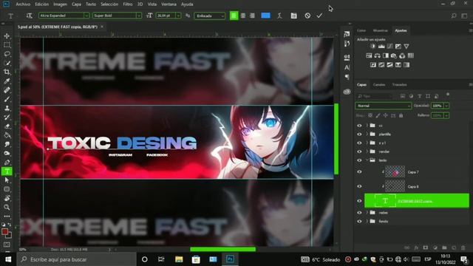This screenshot has width=473, height=266.
Task: Click the blue text color swatch
Action: pyautogui.click(x=265, y=16)
